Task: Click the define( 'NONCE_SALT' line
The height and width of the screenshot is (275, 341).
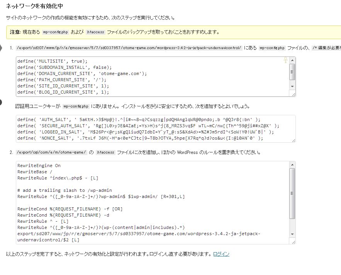Action: [x=140, y=138]
